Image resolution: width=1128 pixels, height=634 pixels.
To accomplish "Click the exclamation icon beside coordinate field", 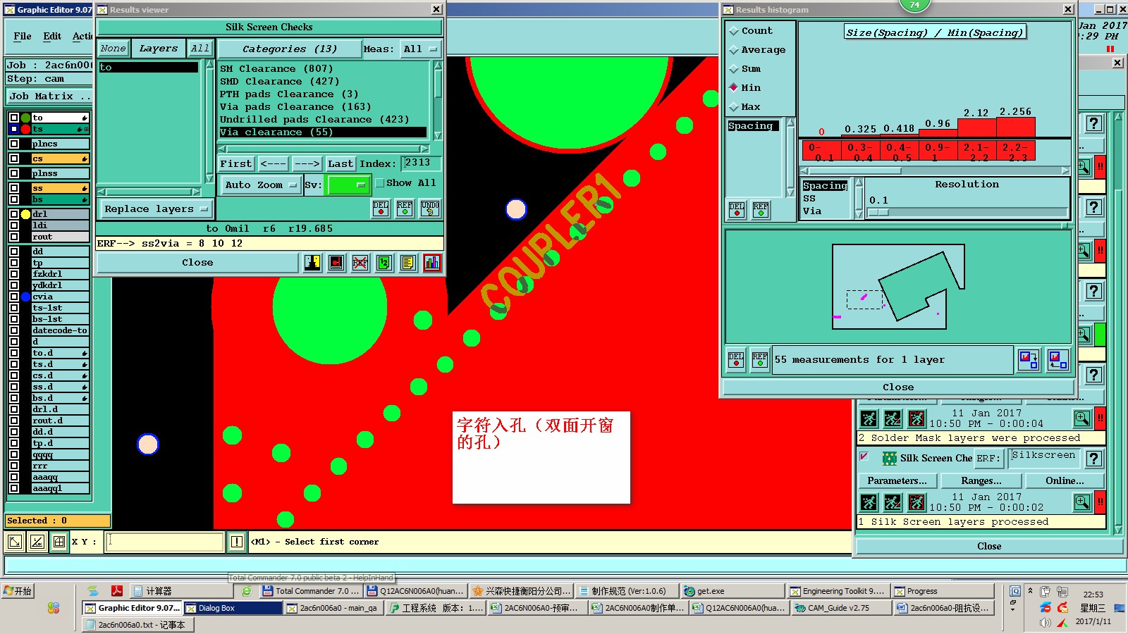I will [x=237, y=542].
